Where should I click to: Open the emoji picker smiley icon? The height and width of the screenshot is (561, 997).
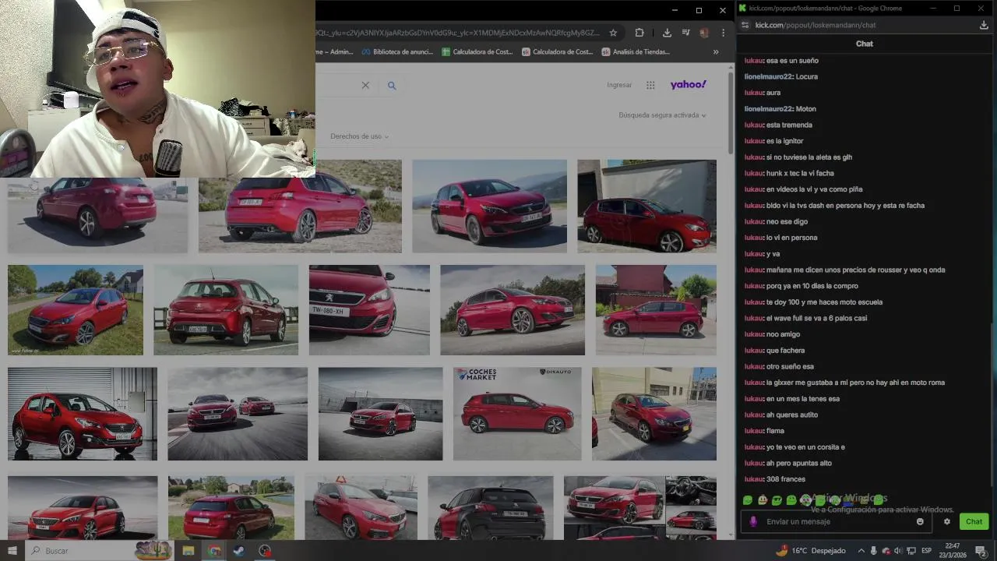click(920, 521)
